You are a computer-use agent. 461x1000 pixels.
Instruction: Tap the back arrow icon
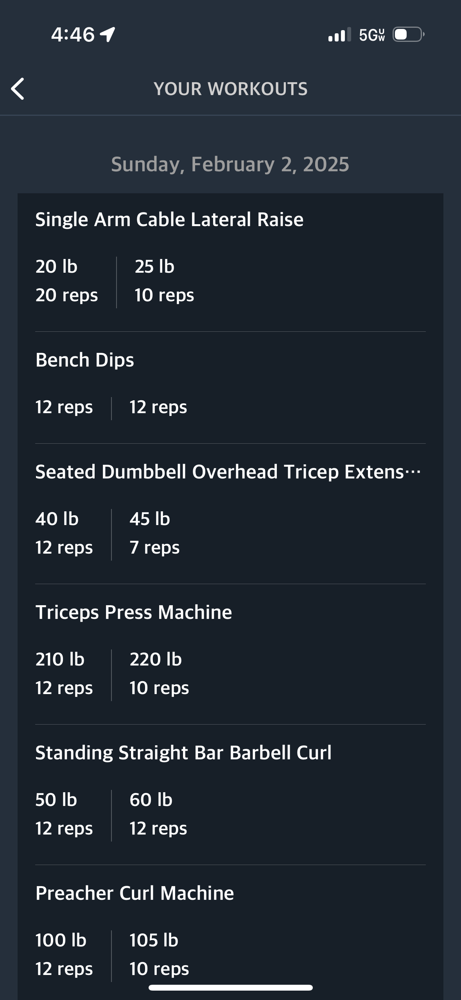tap(18, 89)
